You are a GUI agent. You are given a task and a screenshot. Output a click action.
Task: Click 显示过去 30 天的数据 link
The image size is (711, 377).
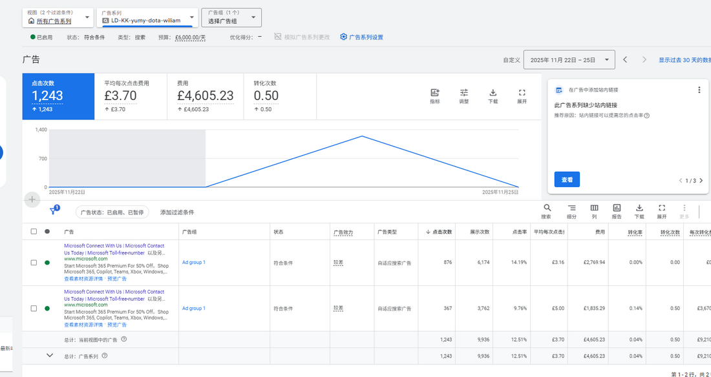684,60
